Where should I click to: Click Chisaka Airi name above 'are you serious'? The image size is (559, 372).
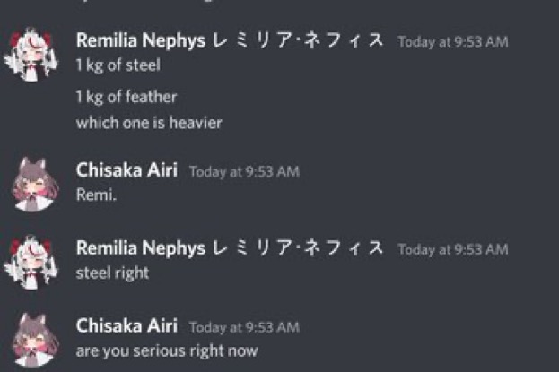[127, 325]
